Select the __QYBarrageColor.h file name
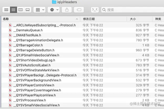The width and height of the screenshot is (164, 109). pyautogui.click(x=28, y=45)
